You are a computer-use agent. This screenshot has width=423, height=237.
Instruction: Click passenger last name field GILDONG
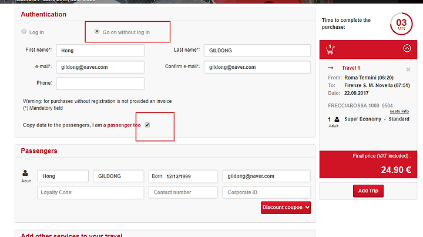pyautogui.click(x=119, y=176)
